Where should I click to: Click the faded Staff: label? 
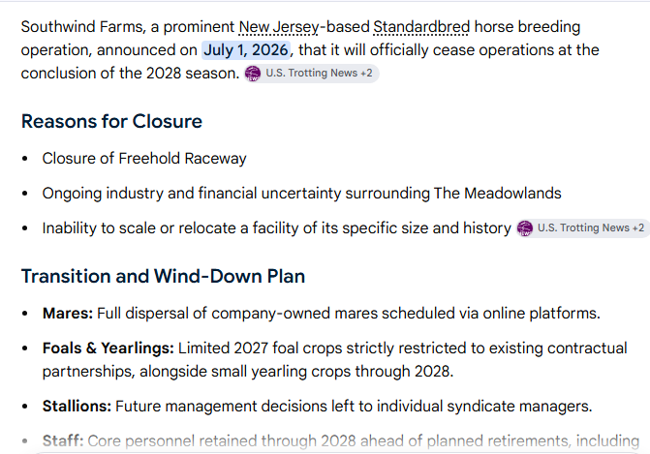click(63, 441)
